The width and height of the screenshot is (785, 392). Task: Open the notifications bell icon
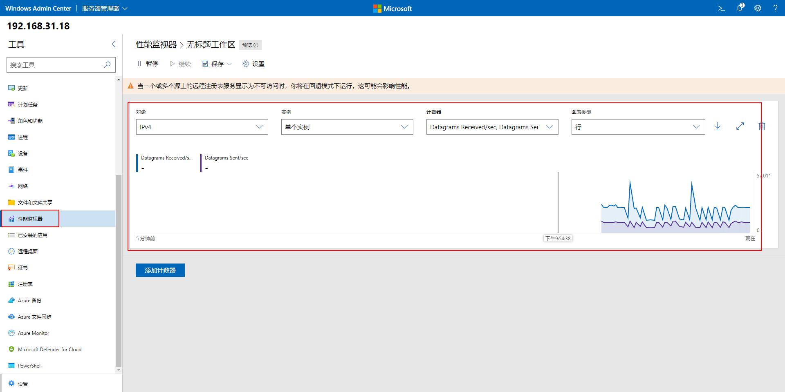(x=740, y=8)
